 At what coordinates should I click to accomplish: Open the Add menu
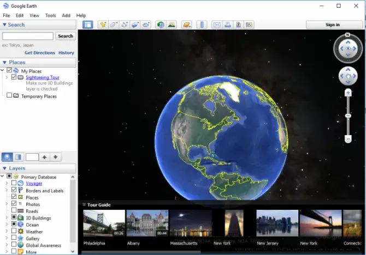click(66, 15)
